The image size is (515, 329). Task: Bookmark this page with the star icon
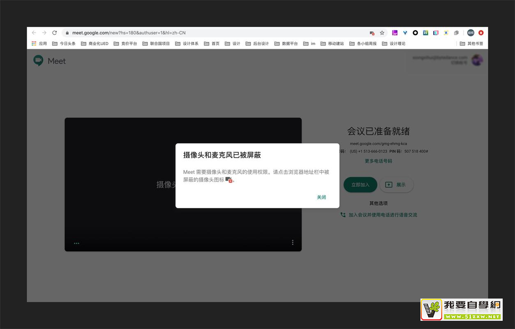coord(382,33)
